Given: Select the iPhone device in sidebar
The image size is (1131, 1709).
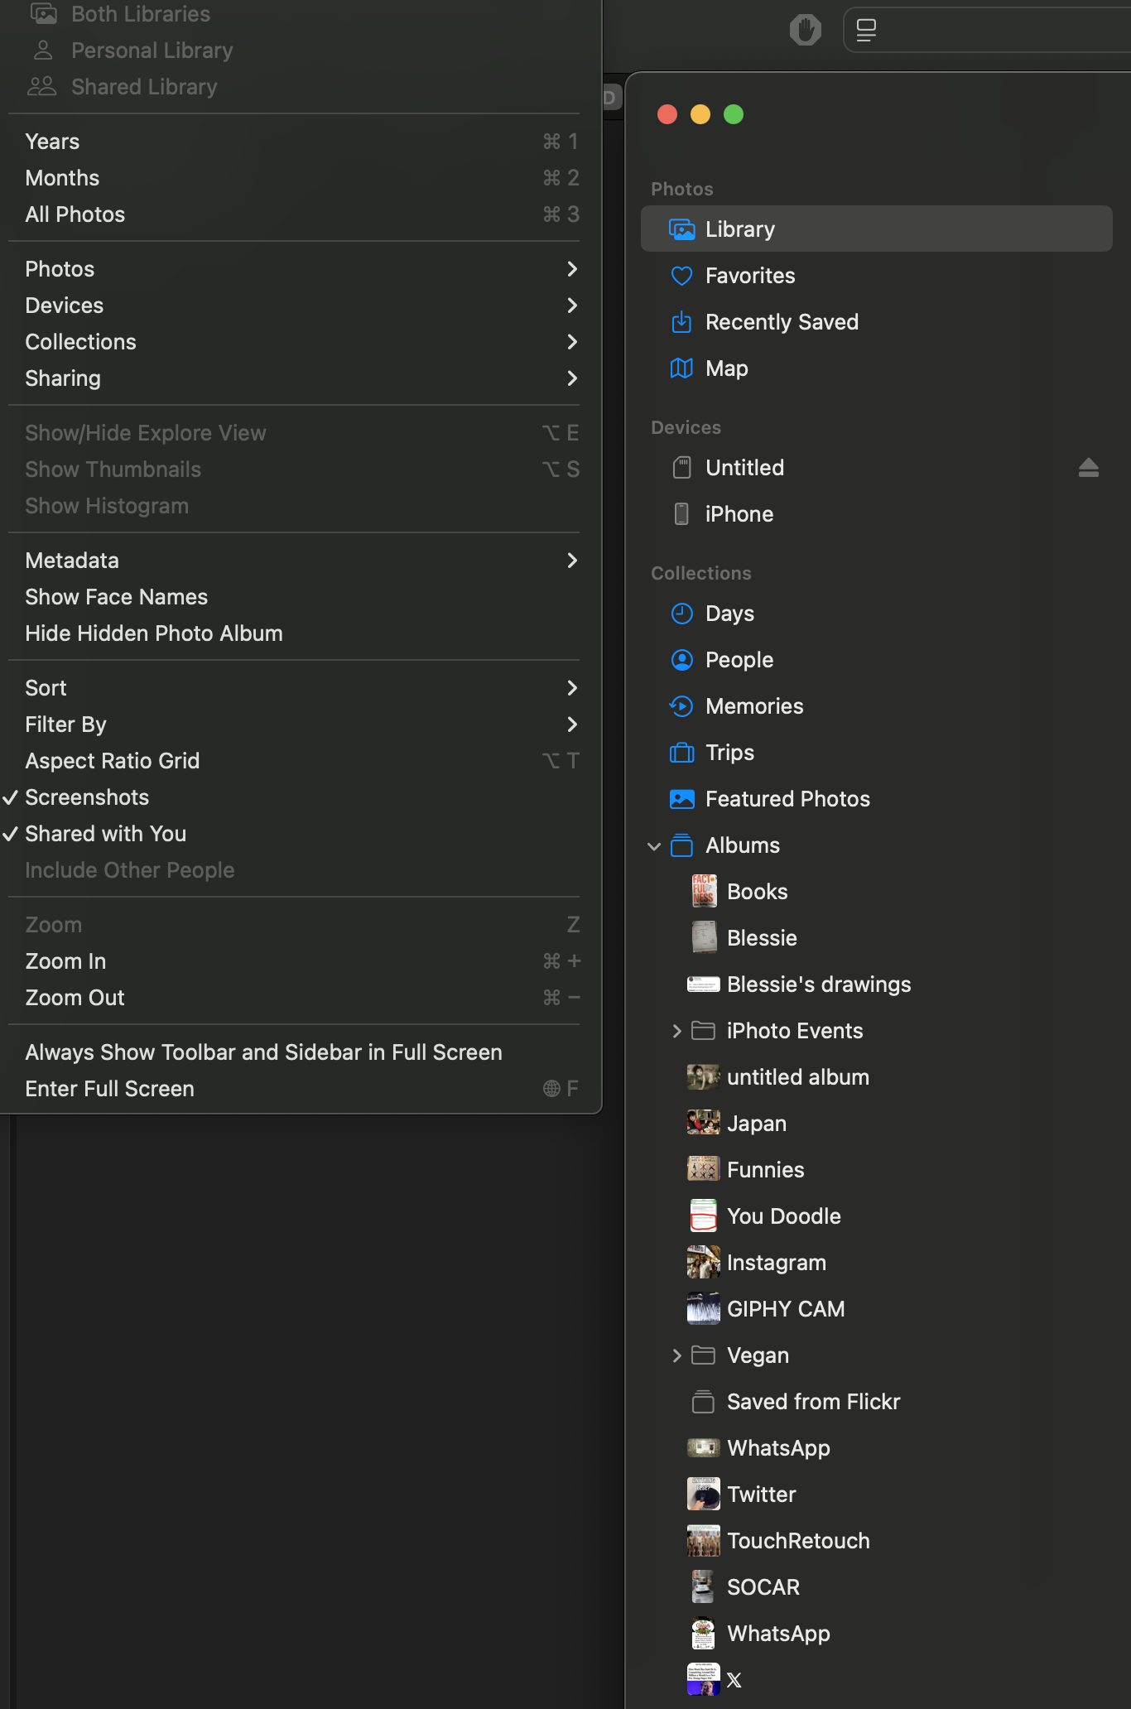Looking at the screenshot, I should click(739, 514).
